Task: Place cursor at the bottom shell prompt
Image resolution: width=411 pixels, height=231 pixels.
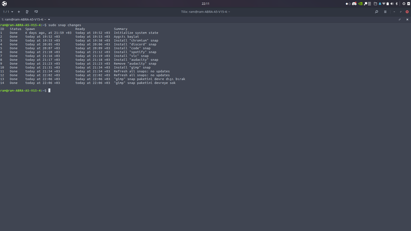Action: (49, 91)
